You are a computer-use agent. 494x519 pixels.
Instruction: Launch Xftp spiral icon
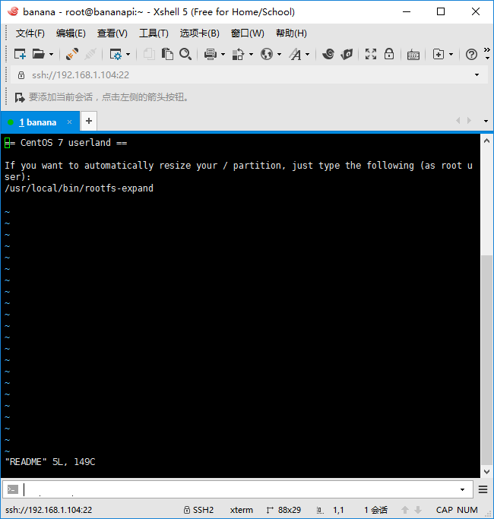[x=328, y=54]
